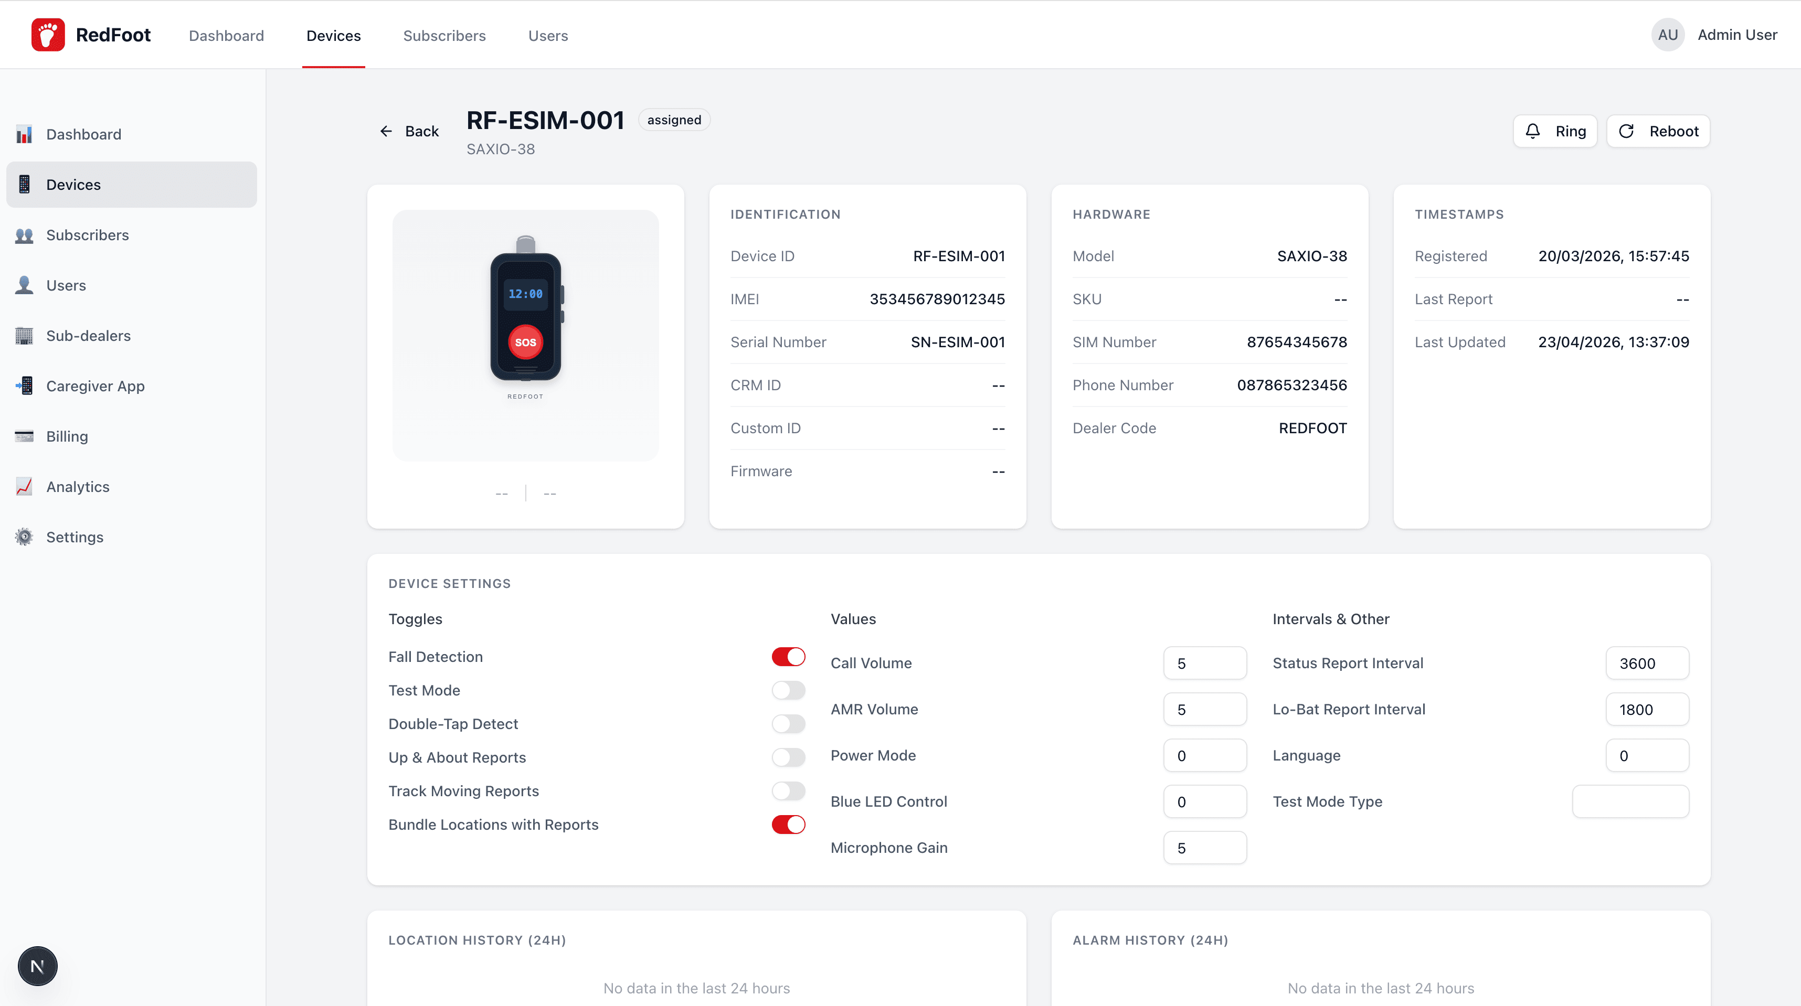Image resolution: width=1801 pixels, height=1006 pixels.
Task: Turn on Double-Tap Detect switch
Action: (x=788, y=724)
